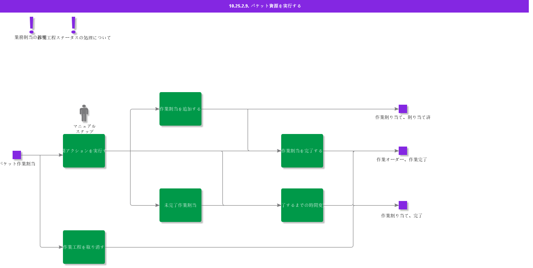Select purple end square above 作業割り当て、割り当て済

(x=403, y=109)
